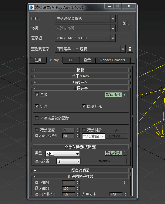The height and width of the screenshot is (204, 165).
Task: Click the 渲染 render button
Action: click(x=125, y=23)
